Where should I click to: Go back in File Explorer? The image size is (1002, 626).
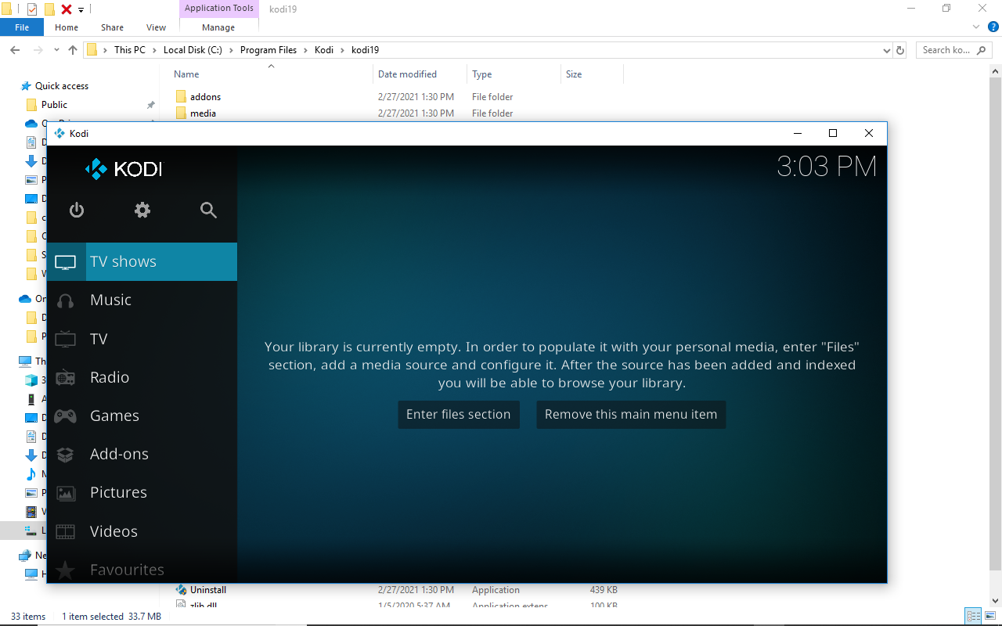(15, 50)
